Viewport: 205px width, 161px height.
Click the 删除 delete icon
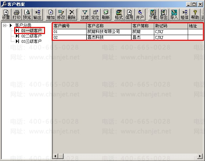tap(72, 14)
